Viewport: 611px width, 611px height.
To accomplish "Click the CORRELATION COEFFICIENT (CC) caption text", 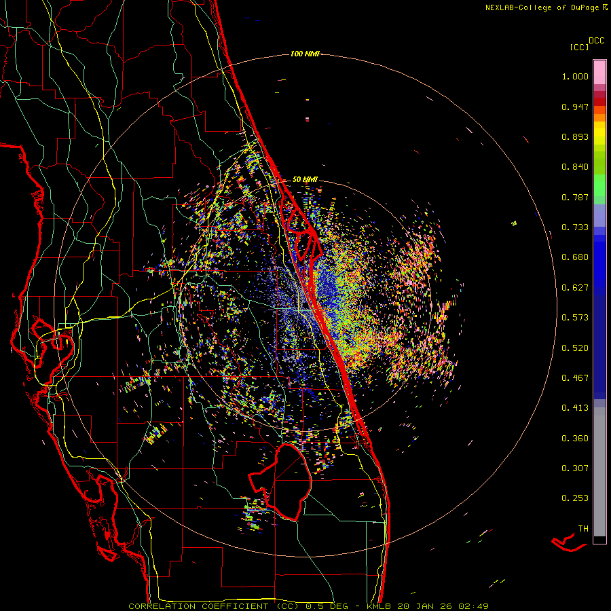I will tap(214, 606).
